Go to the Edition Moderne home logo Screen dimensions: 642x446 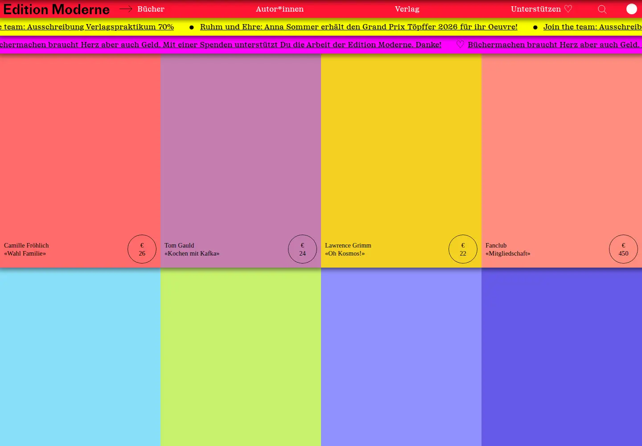(x=57, y=9)
